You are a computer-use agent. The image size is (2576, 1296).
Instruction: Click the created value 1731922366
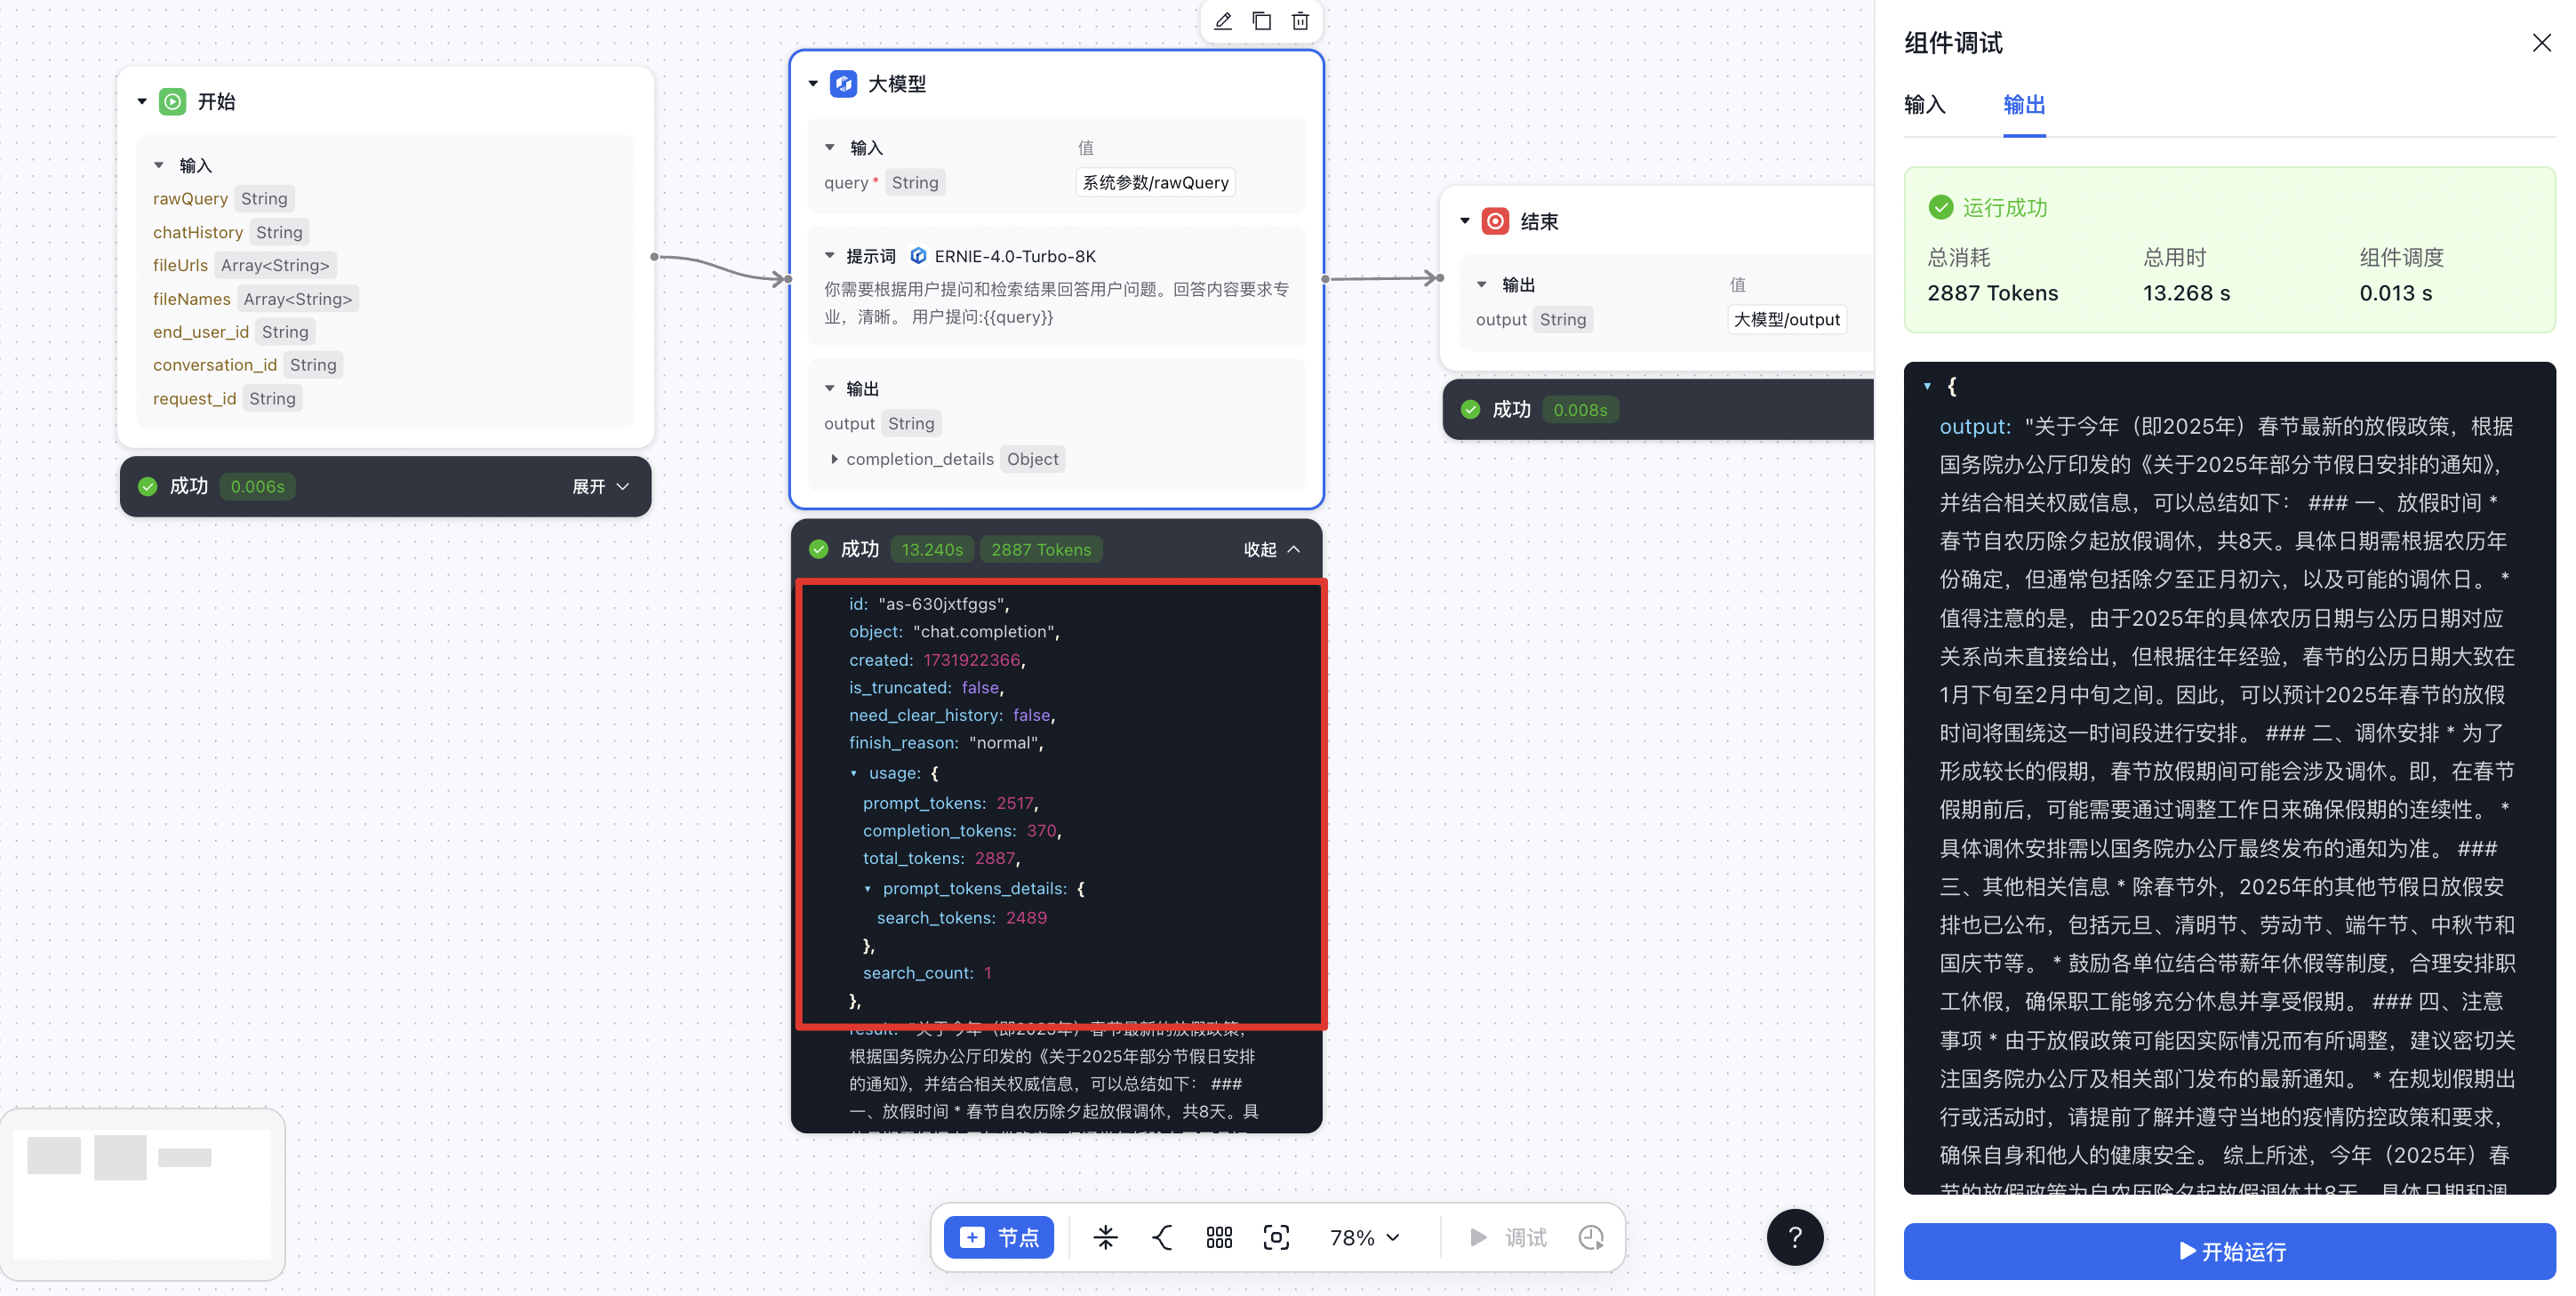(971, 660)
